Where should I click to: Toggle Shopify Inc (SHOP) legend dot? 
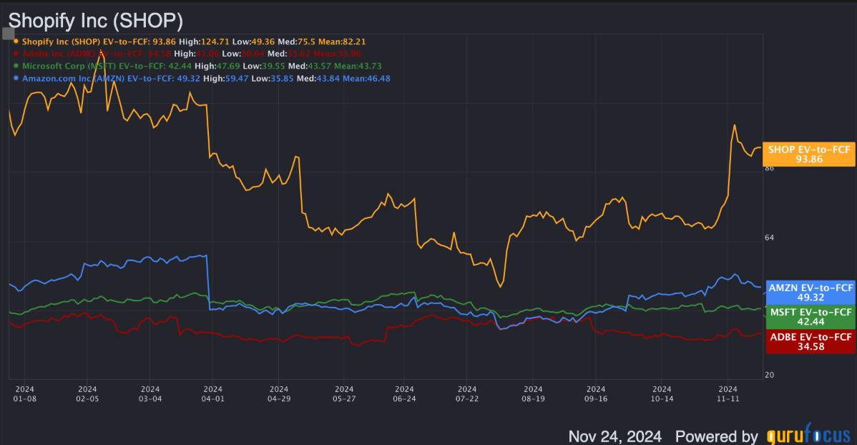[16, 41]
